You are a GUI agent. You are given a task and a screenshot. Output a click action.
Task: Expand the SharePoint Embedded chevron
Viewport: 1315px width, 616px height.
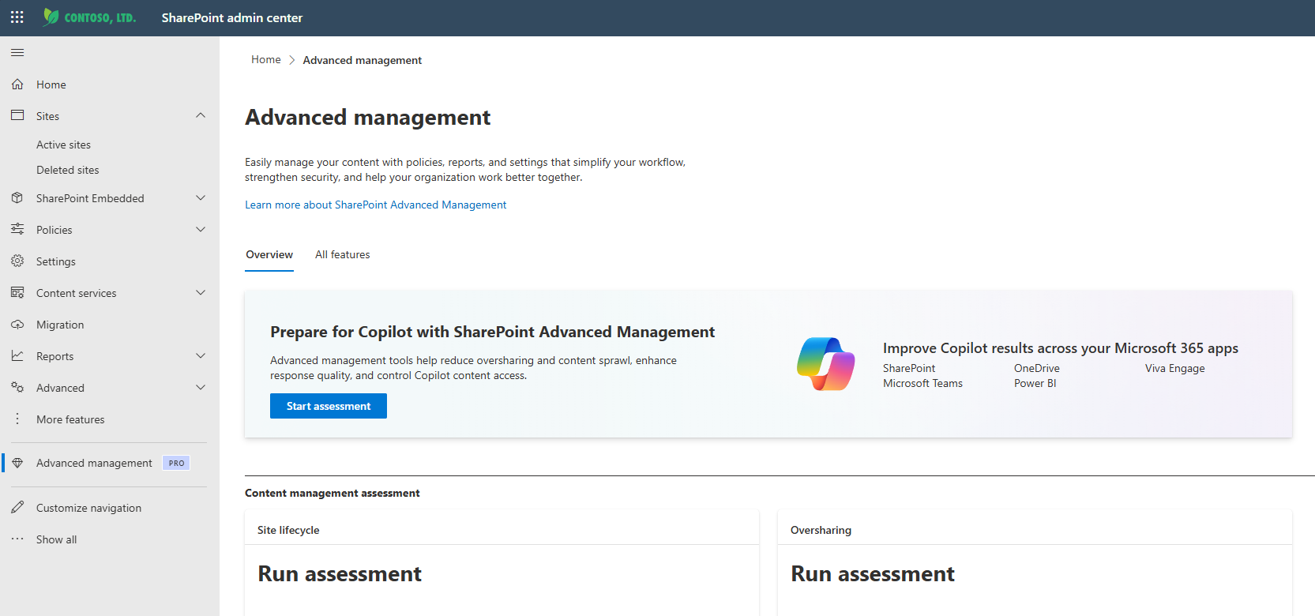tap(201, 198)
